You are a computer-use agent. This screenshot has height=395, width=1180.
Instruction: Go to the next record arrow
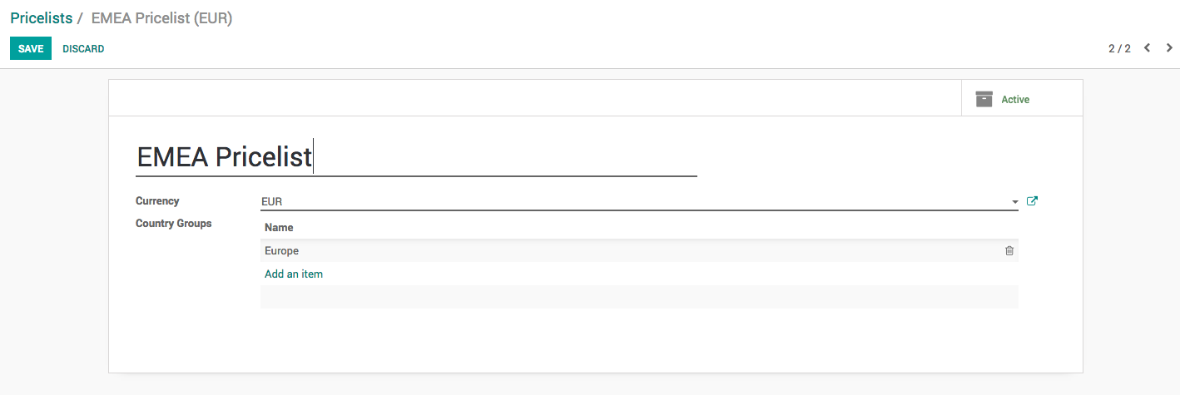pyautogui.click(x=1169, y=48)
